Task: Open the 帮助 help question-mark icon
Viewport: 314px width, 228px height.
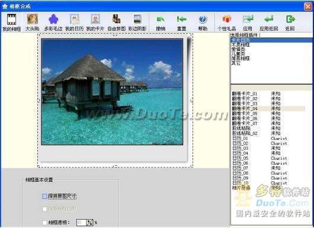Action: [x=203, y=20]
